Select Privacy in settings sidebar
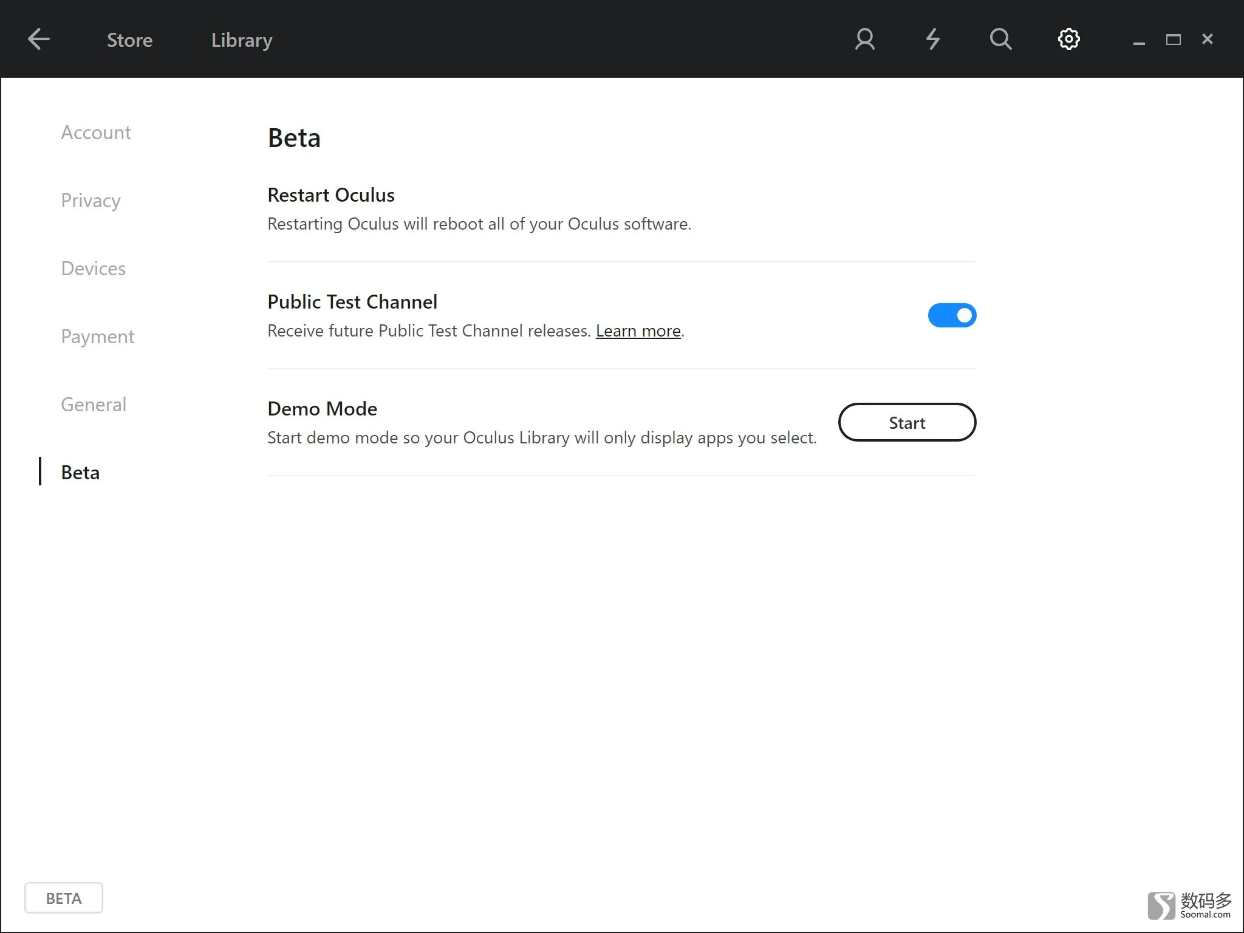This screenshot has width=1244, height=933. pos(91,200)
